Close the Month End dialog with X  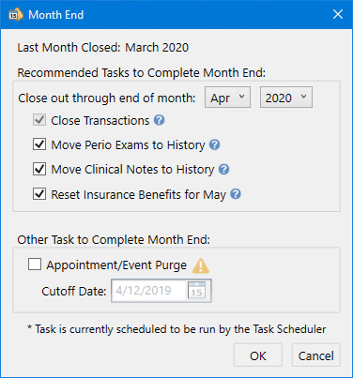pyautogui.click(x=338, y=14)
